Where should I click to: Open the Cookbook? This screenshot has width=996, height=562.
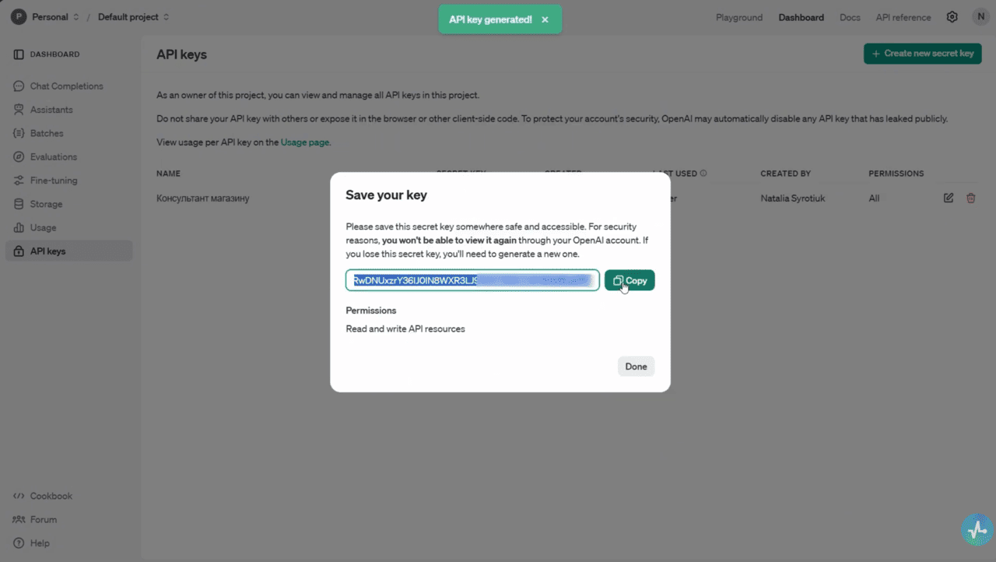[51, 496]
